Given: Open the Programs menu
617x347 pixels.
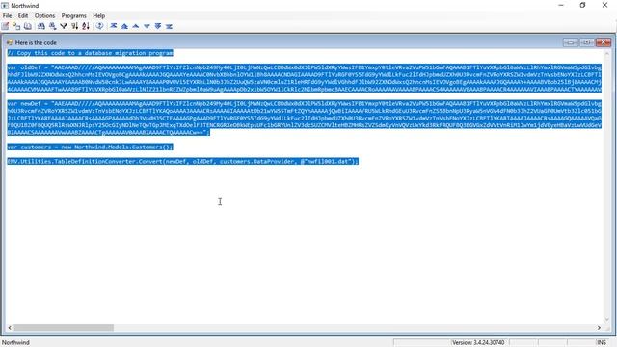Looking at the screenshot, I should 73,15.
